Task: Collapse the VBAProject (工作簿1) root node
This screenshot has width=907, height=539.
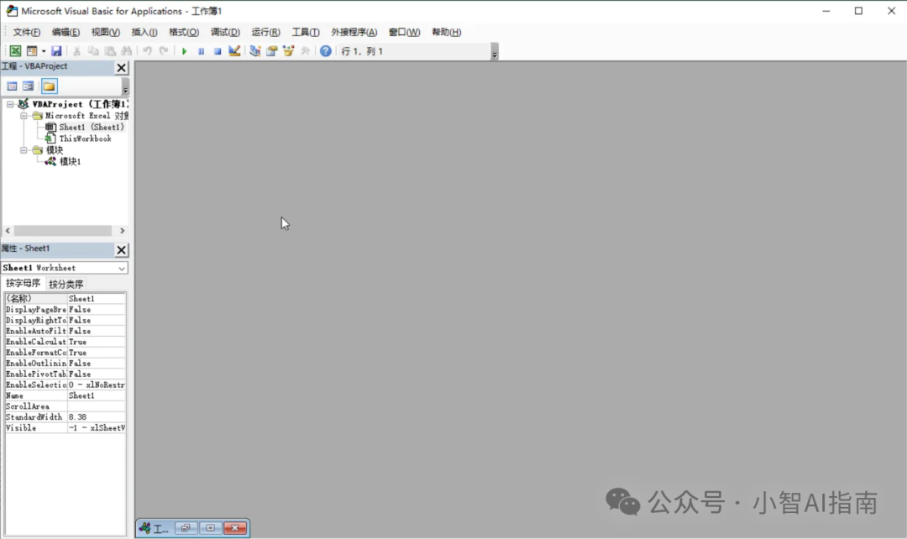Action: coord(10,104)
